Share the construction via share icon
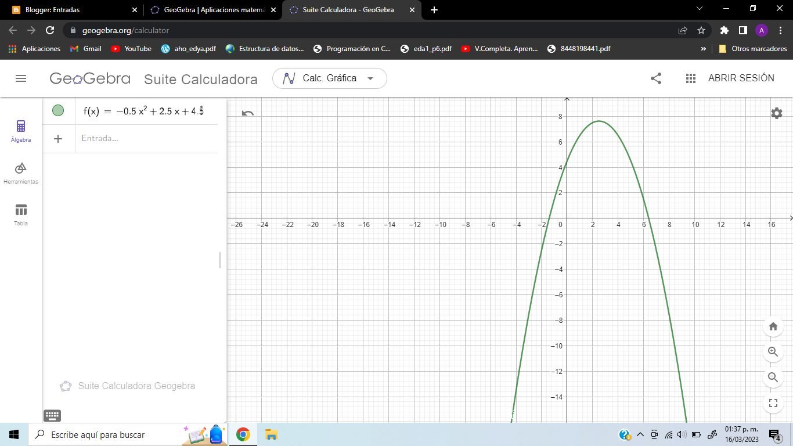 [656, 78]
